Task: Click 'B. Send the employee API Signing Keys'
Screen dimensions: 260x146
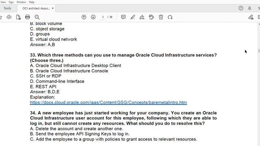Action: tap(80, 134)
